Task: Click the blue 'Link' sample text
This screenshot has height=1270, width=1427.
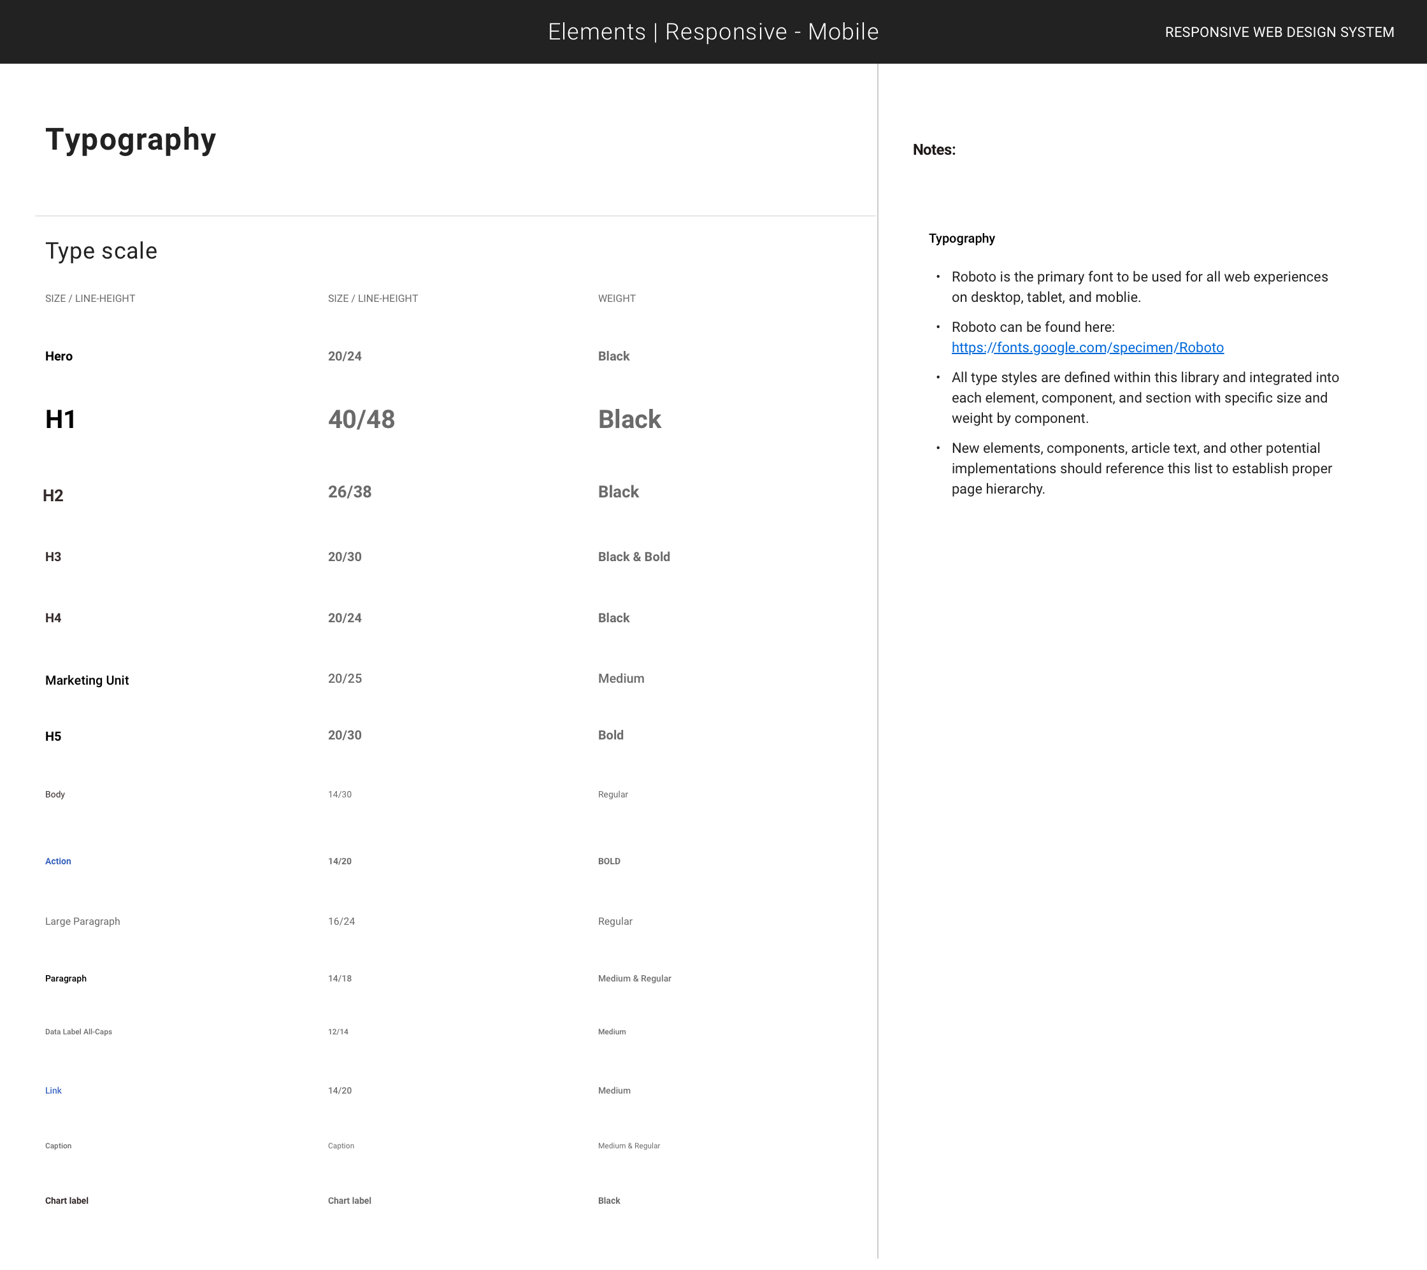Action: pos(53,1092)
